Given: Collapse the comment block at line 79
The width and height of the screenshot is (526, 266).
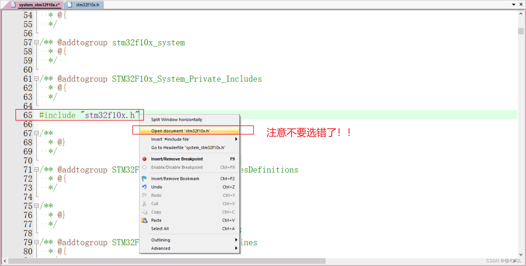Looking at the screenshot, I should pos(36,242).
